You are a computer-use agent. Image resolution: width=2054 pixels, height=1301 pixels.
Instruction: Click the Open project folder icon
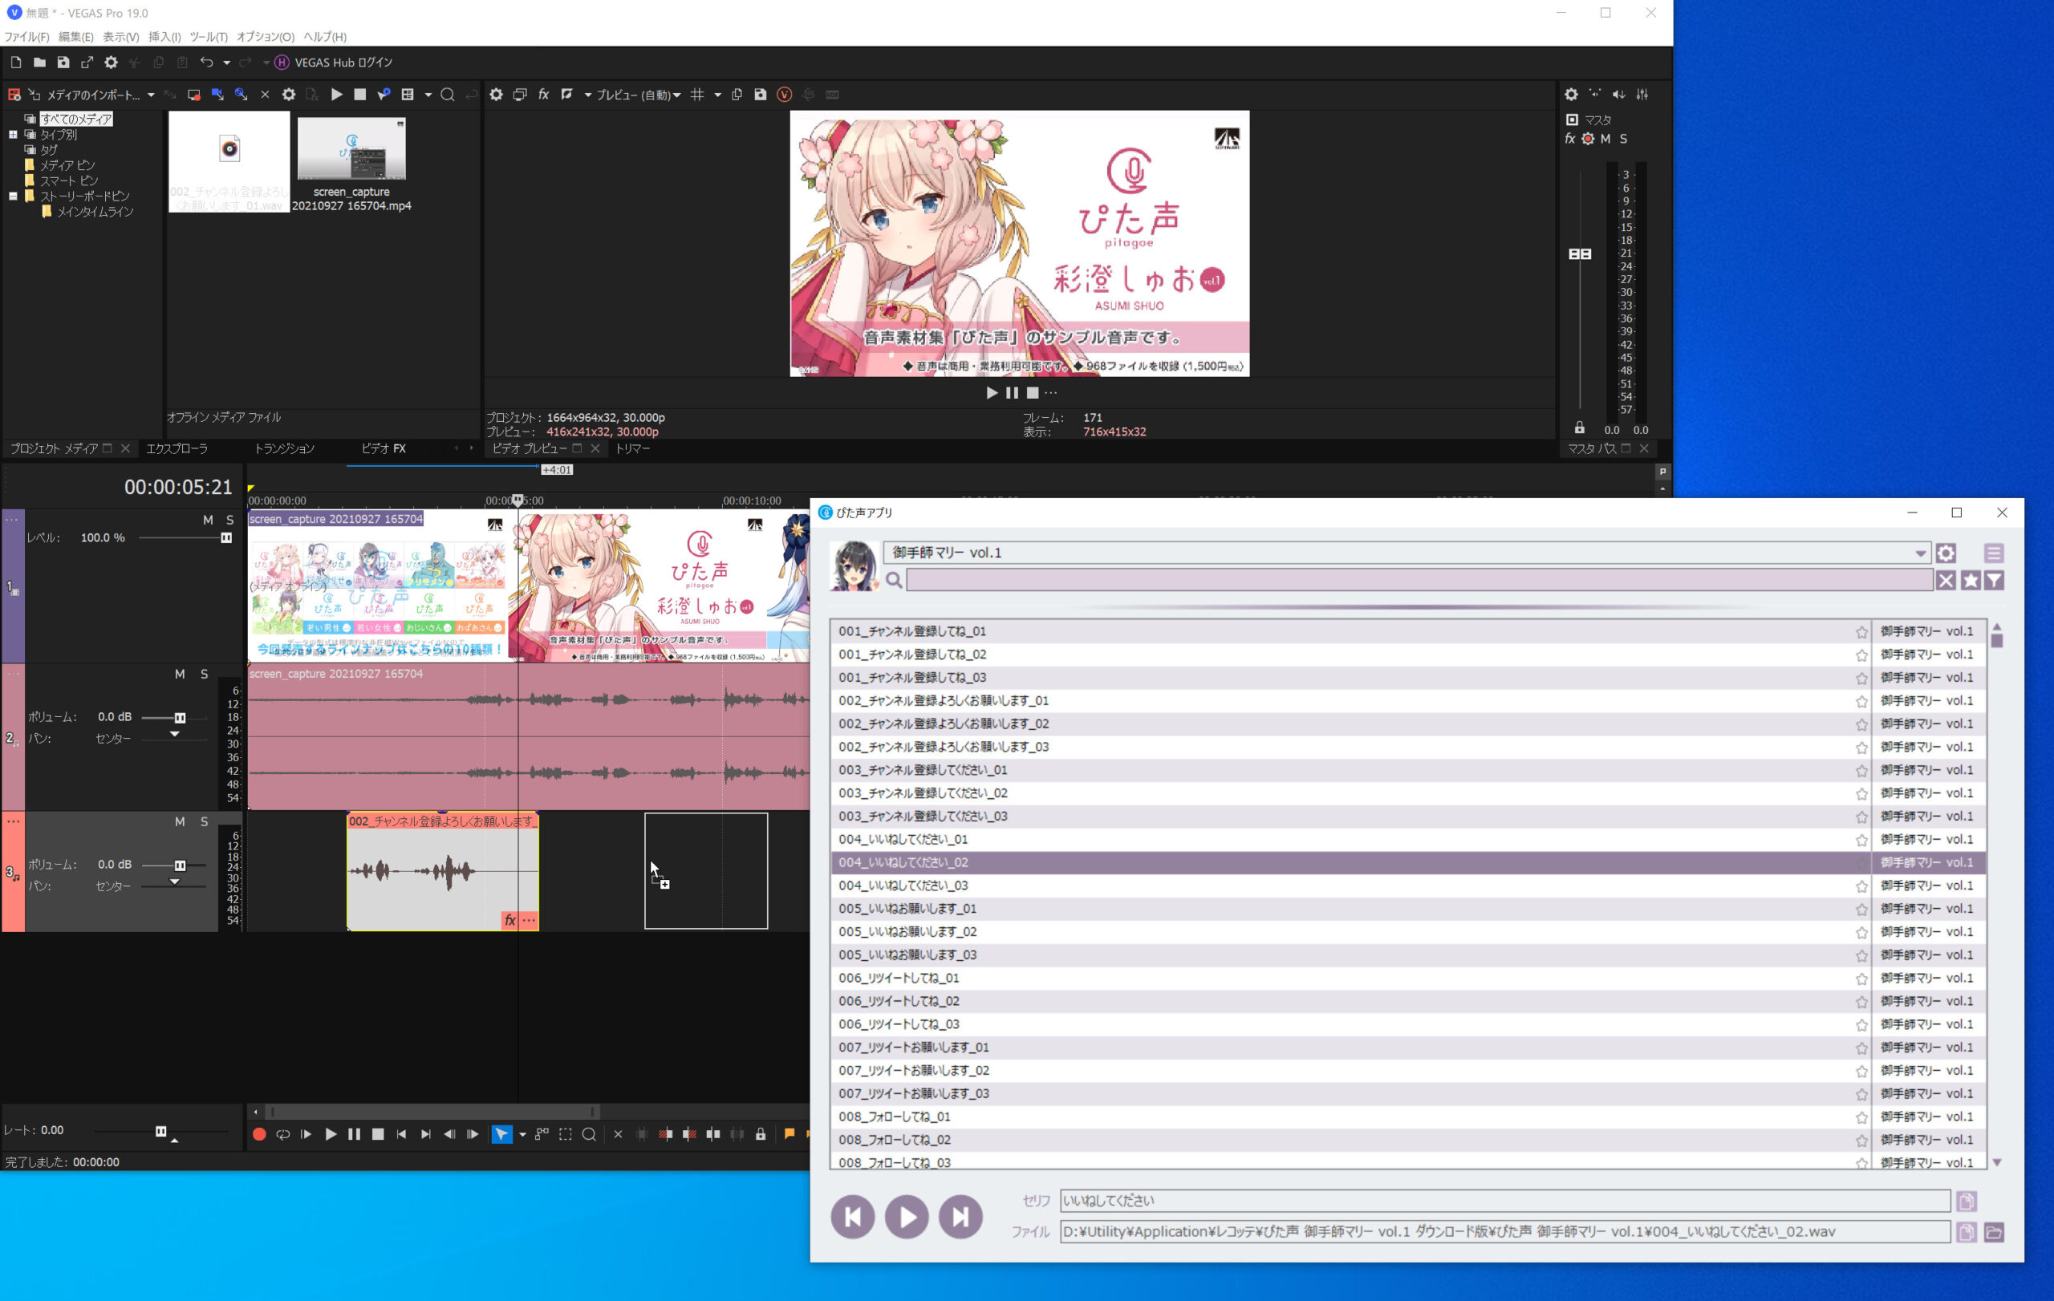click(39, 63)
